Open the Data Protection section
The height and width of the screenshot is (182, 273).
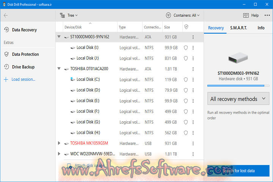pyautogui.click(x=25, y=54)
